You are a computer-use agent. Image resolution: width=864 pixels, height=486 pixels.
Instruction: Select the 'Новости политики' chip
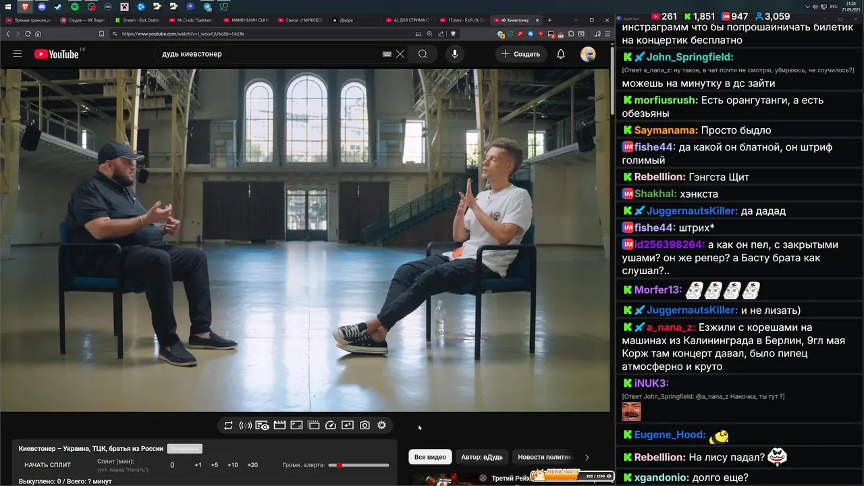pyautogui.click(x=544, y=457)
